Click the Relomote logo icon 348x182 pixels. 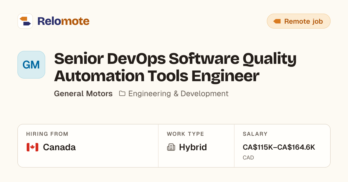25,21
